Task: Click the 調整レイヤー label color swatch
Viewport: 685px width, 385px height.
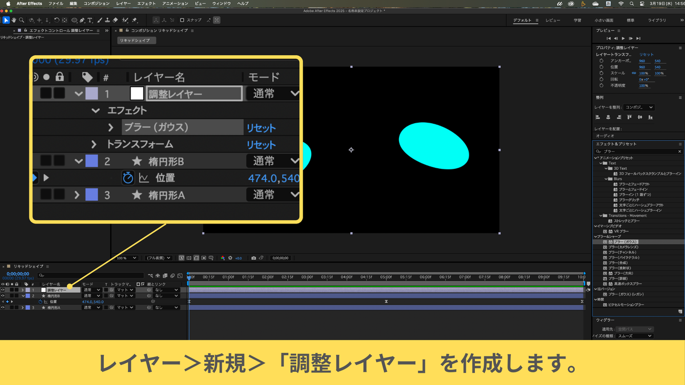Action: coord(27,290)
